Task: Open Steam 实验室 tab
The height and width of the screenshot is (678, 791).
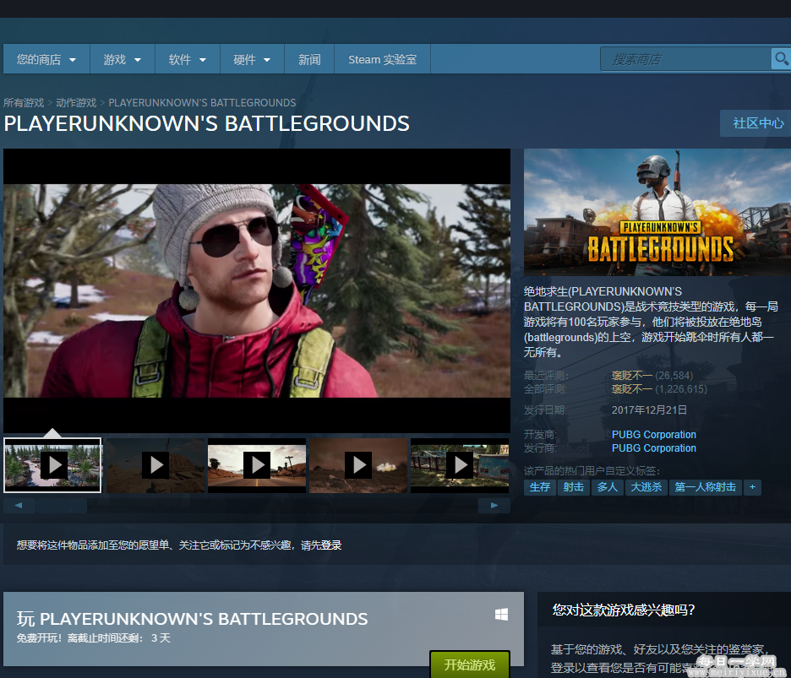Action: point(382,59)
